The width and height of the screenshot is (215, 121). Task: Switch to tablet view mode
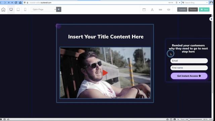[x=18, y=9]
